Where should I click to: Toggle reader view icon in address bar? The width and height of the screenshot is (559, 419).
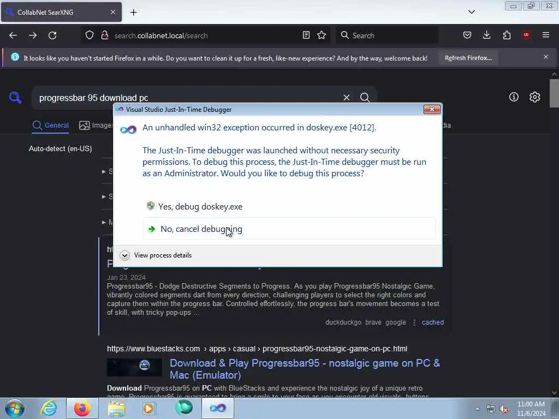click(306, 35)
